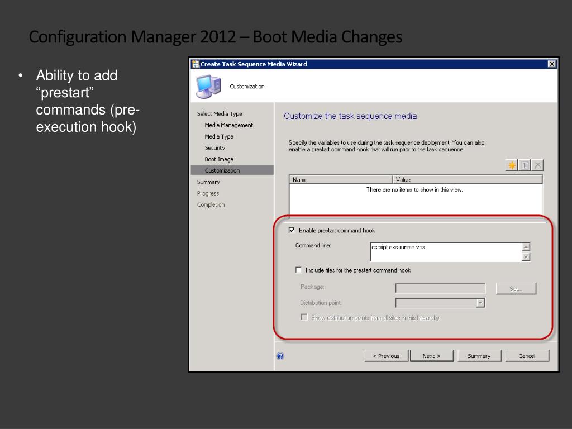Click the 'Customize the task sequence media' heading
Screen dimensions: 572x429
point(350,116)
